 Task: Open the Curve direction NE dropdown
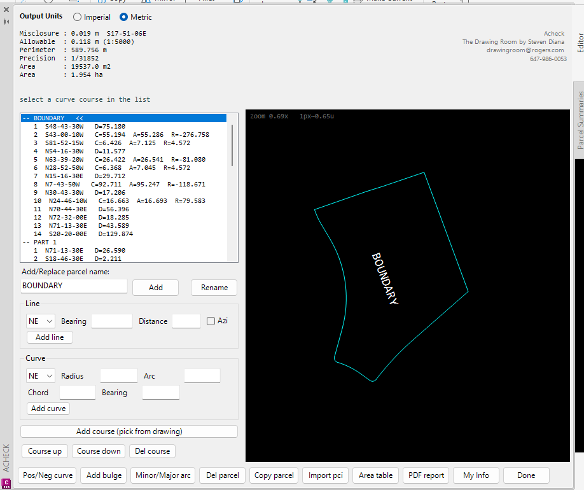click(x=41, y=376)
